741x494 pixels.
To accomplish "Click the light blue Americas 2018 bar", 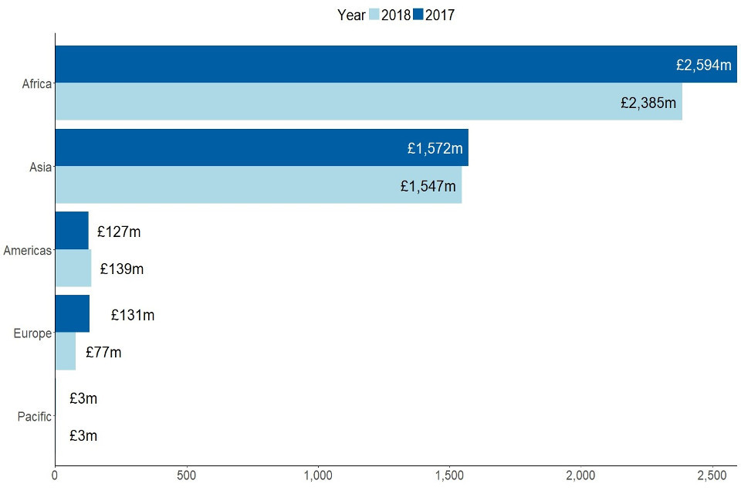I will pyautogui.click(x=73, y=268).
